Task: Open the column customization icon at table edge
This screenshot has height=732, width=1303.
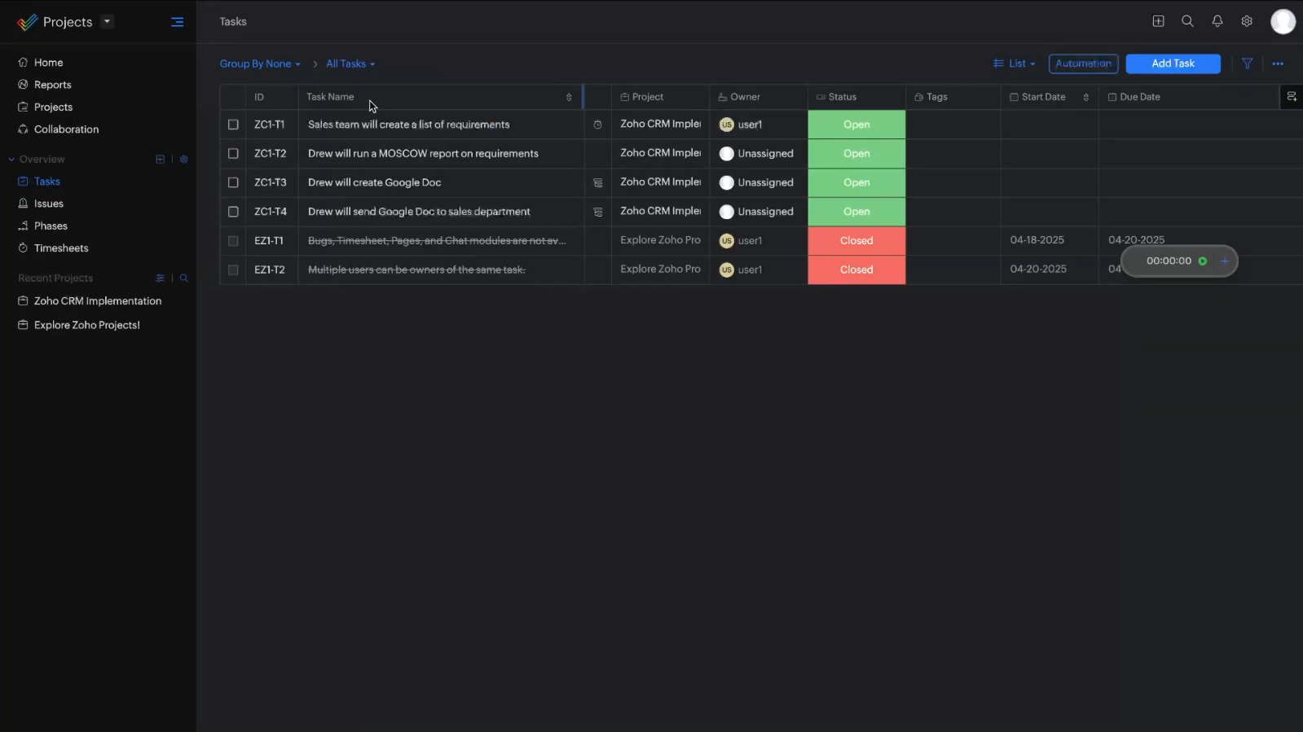Action: pos(1292,97)
